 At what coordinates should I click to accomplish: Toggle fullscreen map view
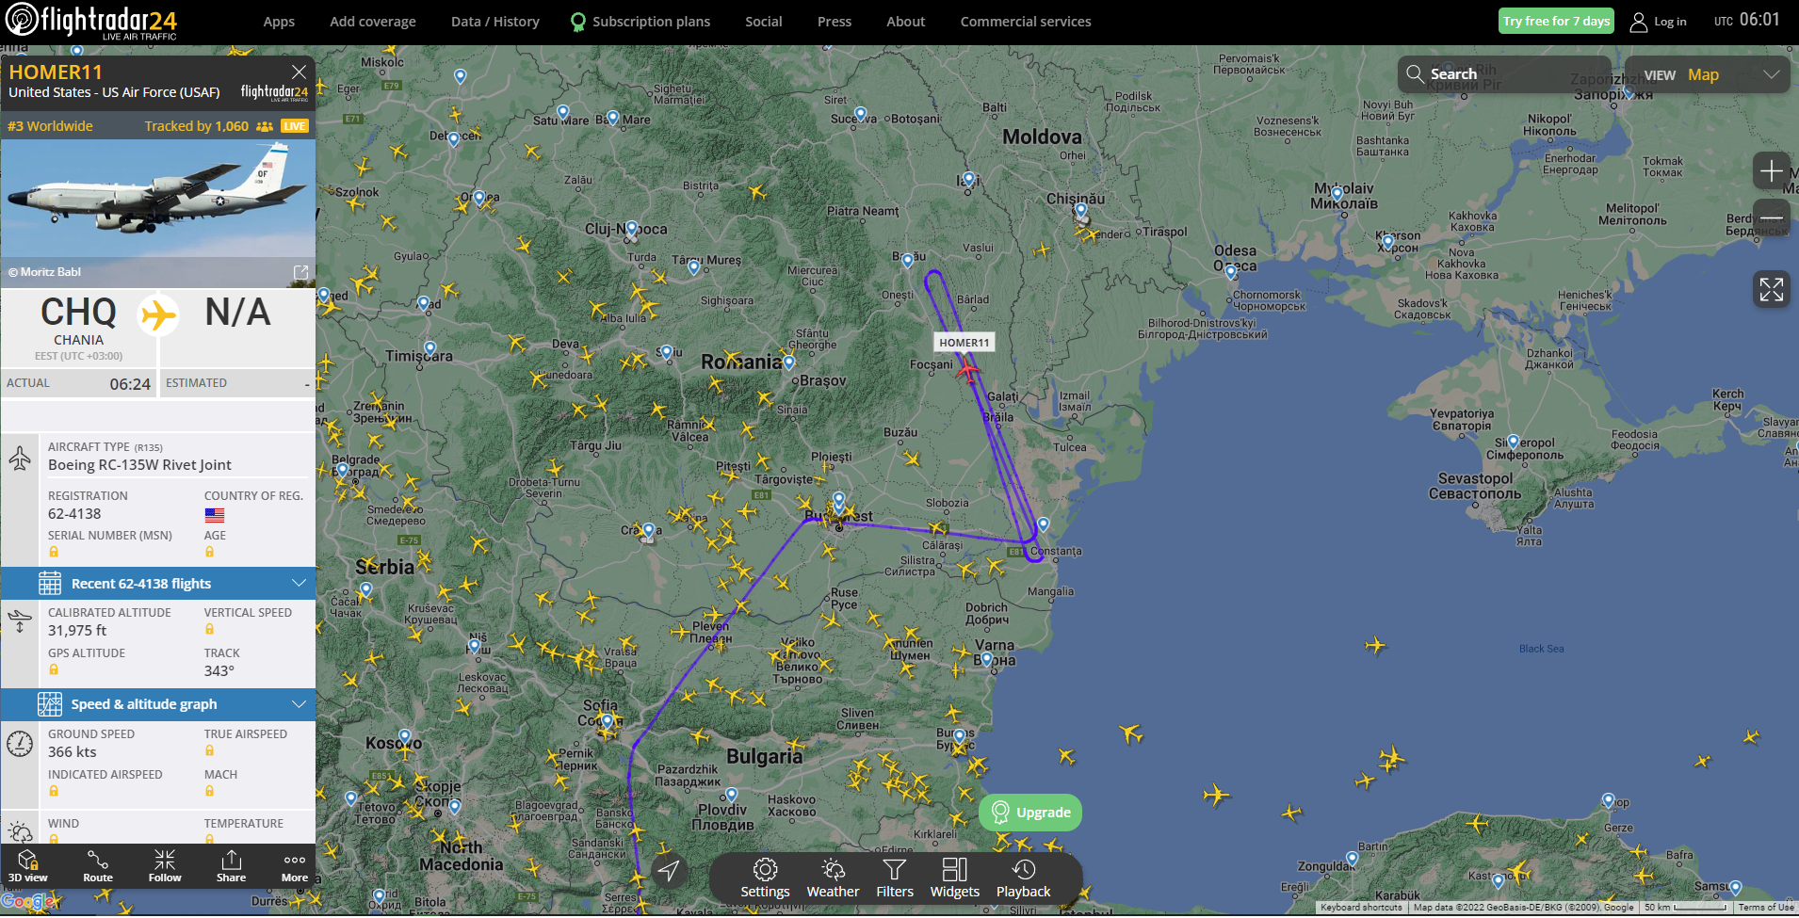pos(1772,289)
